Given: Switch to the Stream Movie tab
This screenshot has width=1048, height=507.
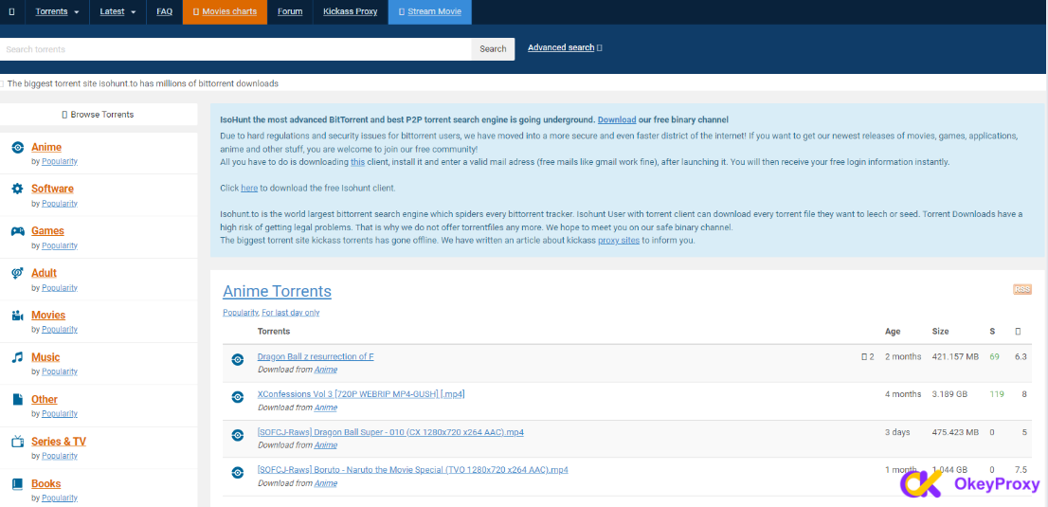Looking at the screenshot, I should tap(430, 11).
